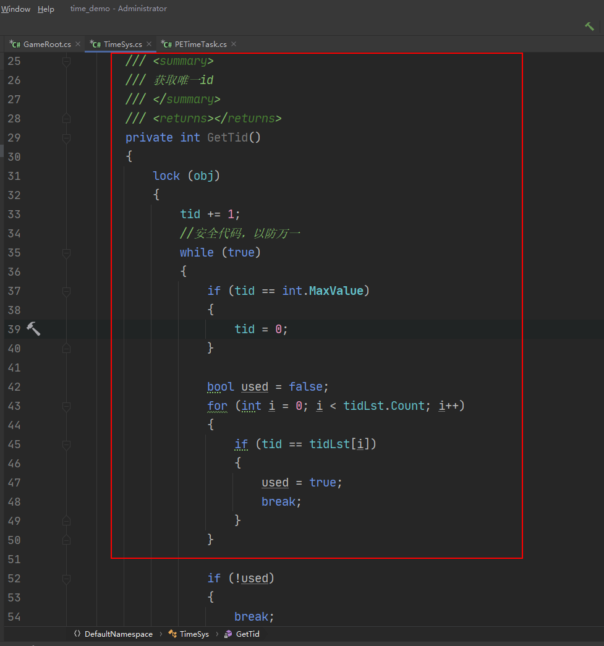Image resolution: width=604 pixels, height=646 pixels.
Task: Toggle the fold end marker on line 50
Action: [x=66, y=540]
